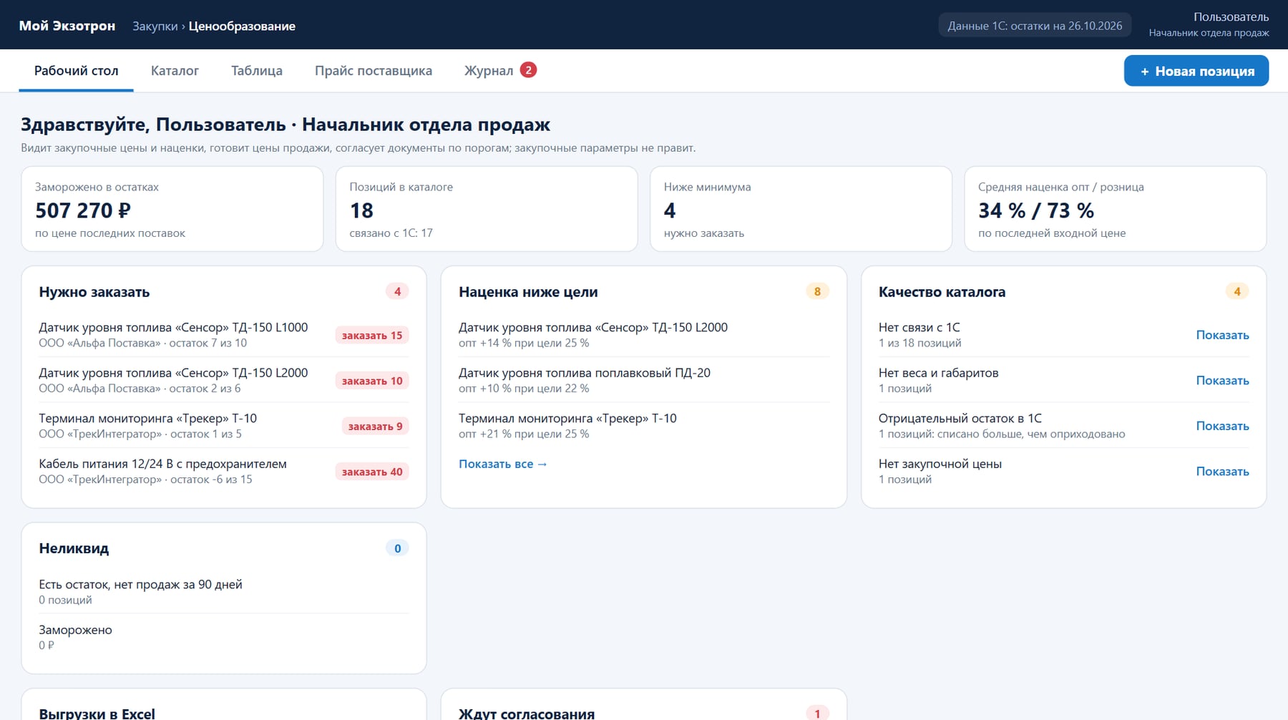Click the Мой Экзотрон logo
The width and height of the screenshot is (1288, 720).
67,26
